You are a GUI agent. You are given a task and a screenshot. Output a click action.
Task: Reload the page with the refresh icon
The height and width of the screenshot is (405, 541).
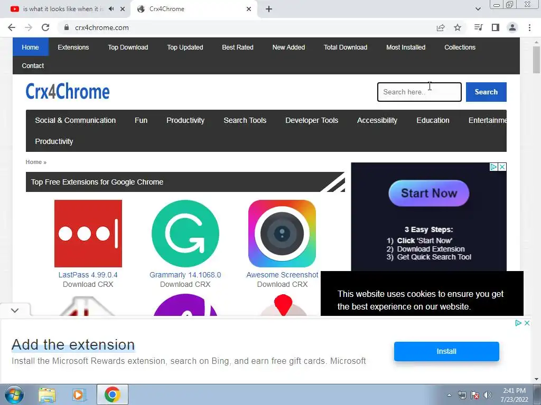[x=45, y=27]
